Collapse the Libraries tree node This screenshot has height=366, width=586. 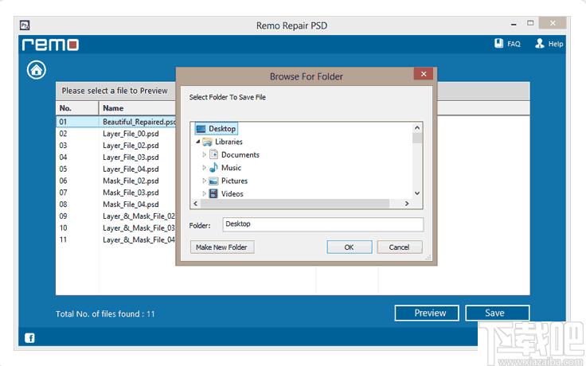tap(198, 142)
